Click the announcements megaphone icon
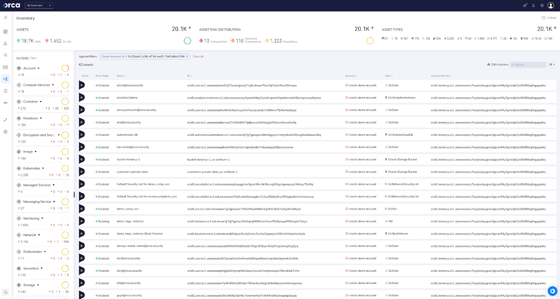 (x=525, y=6)
